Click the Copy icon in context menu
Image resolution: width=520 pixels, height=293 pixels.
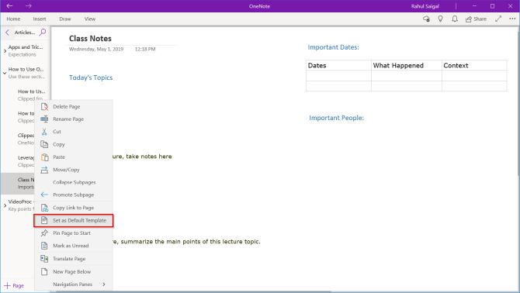click(44, 144)
